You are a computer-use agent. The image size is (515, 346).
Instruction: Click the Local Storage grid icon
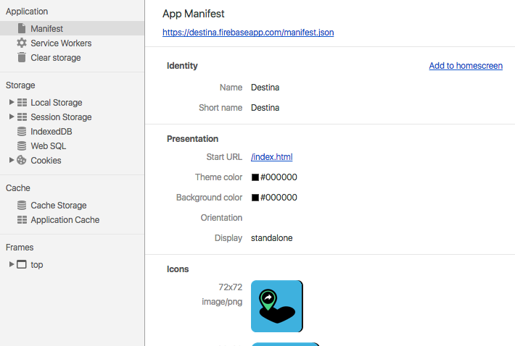pos(22,103)
